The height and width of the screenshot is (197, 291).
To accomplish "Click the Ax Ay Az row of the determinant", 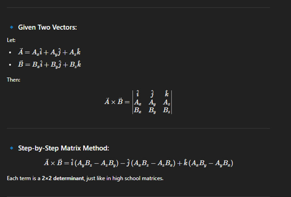I will tap(152, 102).
